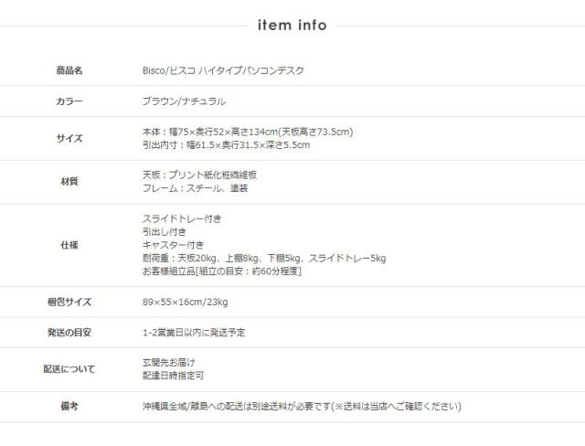Click the 引出内寸 drawer dimensions line
585x446 pixels.
tap(227, 145)
